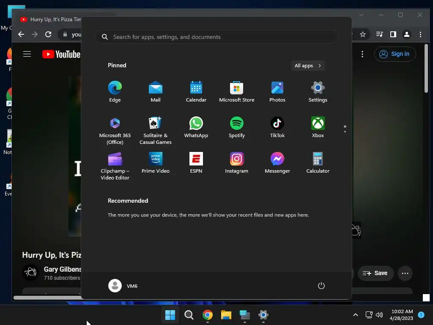Go back in Chrome

(x=21, y=34)
